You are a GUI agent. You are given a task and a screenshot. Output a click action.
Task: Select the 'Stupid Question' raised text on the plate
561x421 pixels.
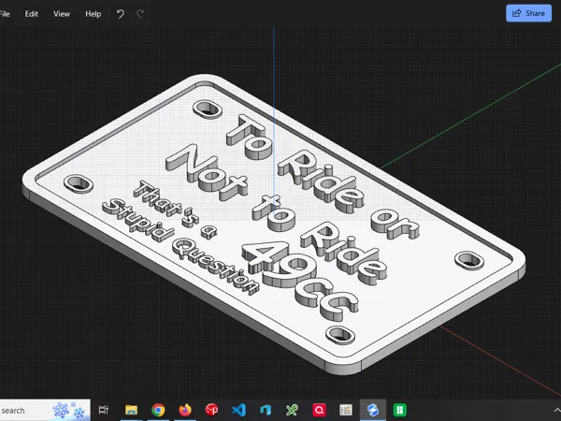180,247
